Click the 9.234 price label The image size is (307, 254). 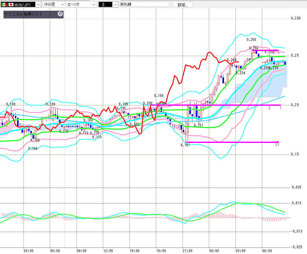coord(240,73)
